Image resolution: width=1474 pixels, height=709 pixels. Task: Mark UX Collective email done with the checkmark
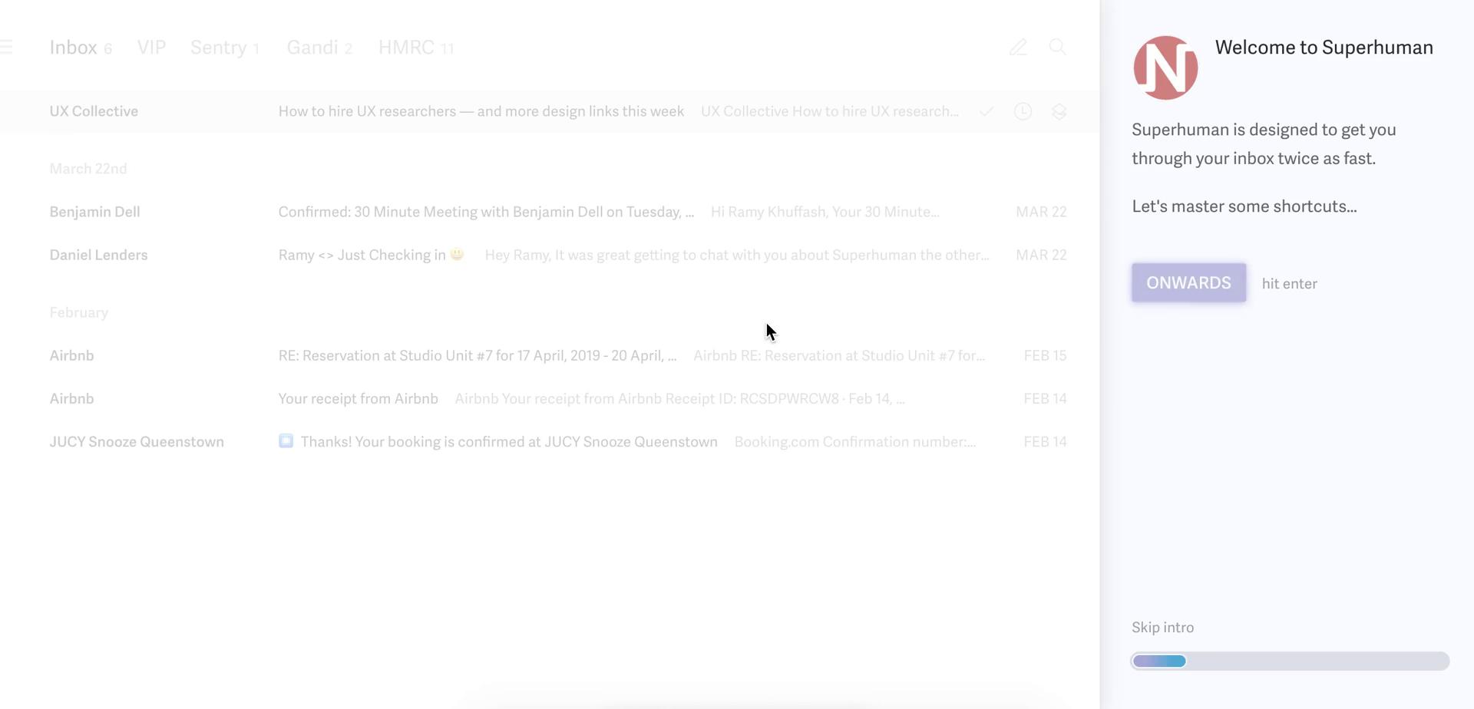(x=987, y=112)
